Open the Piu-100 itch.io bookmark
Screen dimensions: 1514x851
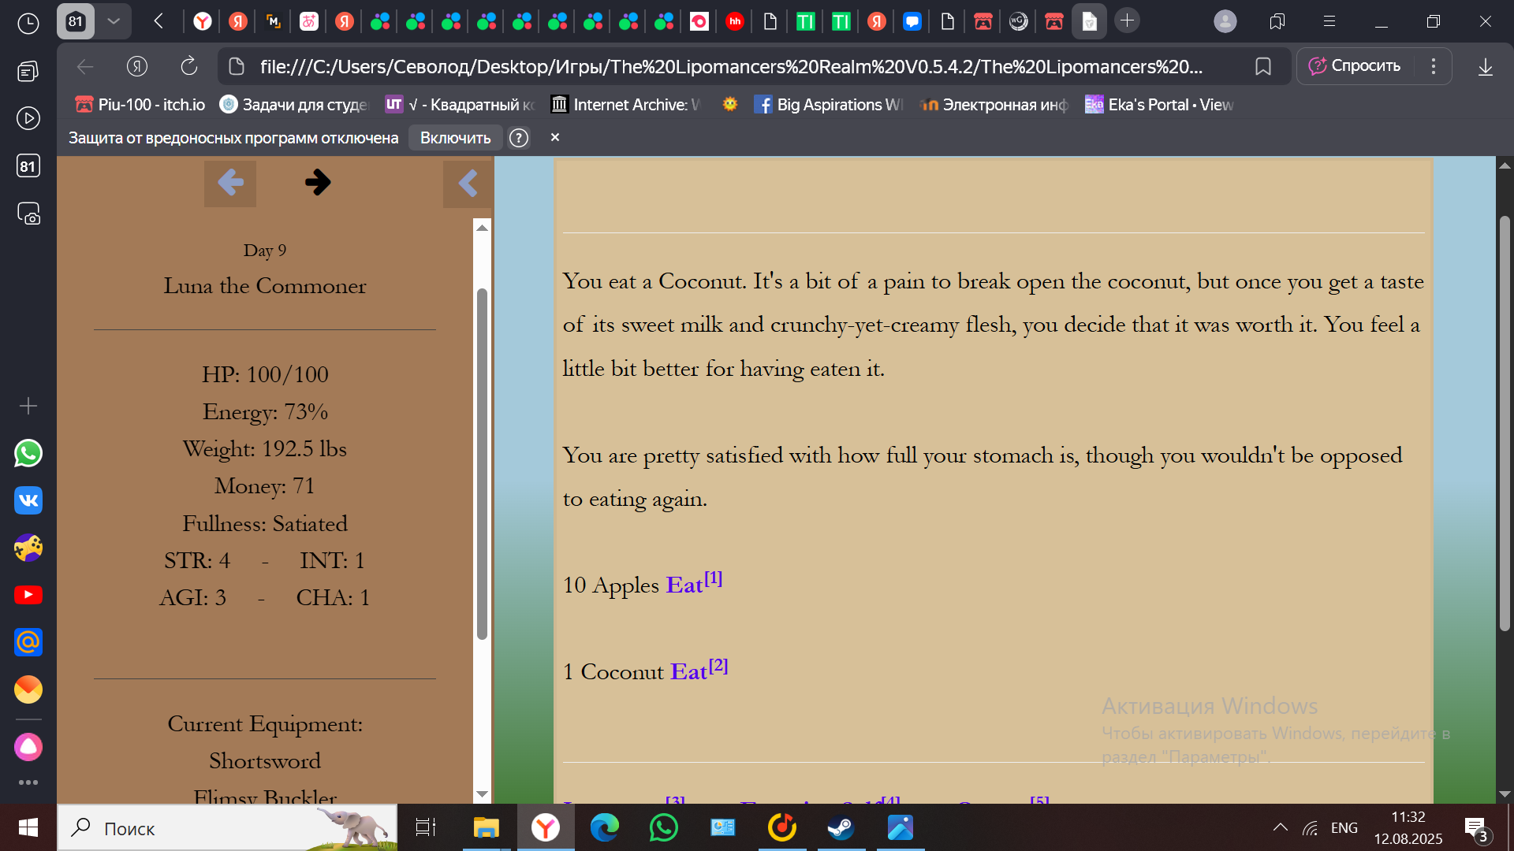coord(140,105)
